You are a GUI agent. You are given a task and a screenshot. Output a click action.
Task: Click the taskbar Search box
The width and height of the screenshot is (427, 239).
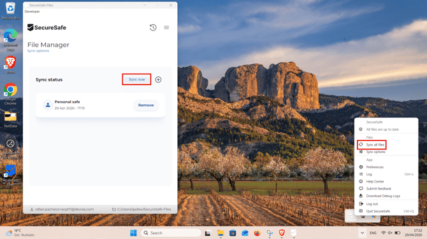click(171, 233)
